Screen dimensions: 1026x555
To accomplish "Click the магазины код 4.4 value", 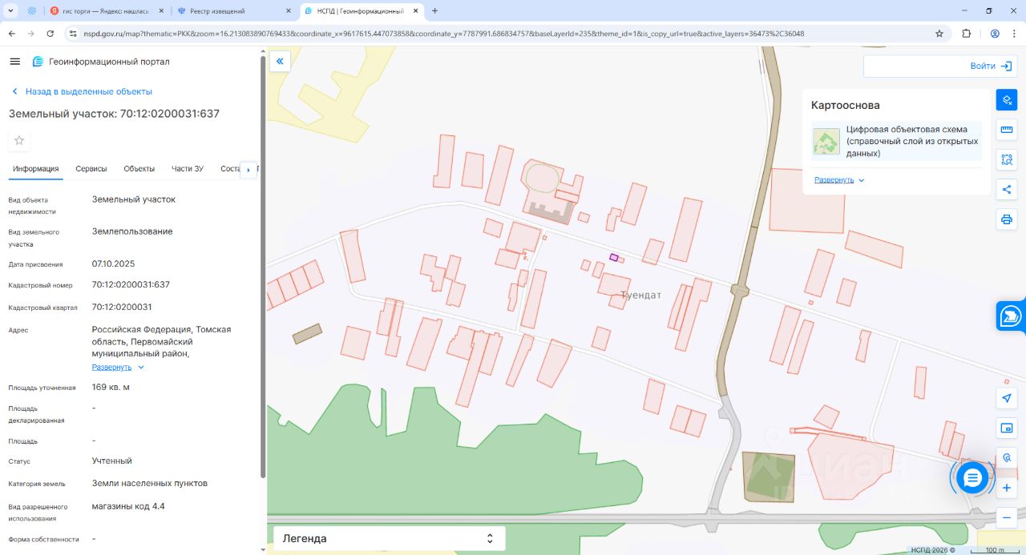I will [128, 506].
